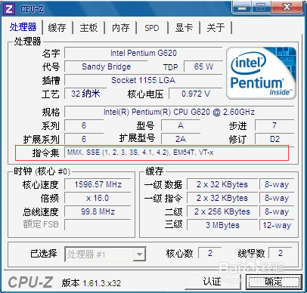This screenshot has width=307, height=293.
Task: Click the CPU-Z title bar app icon
Action: tap(9, 8)
